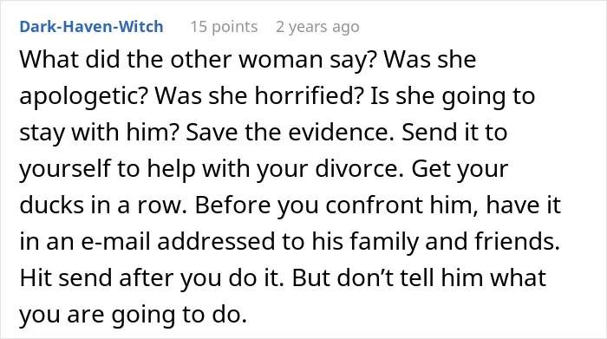Click the phrase 'yourself to help with your divorce'
607x339 pixels.
click(x=211, y=169)
